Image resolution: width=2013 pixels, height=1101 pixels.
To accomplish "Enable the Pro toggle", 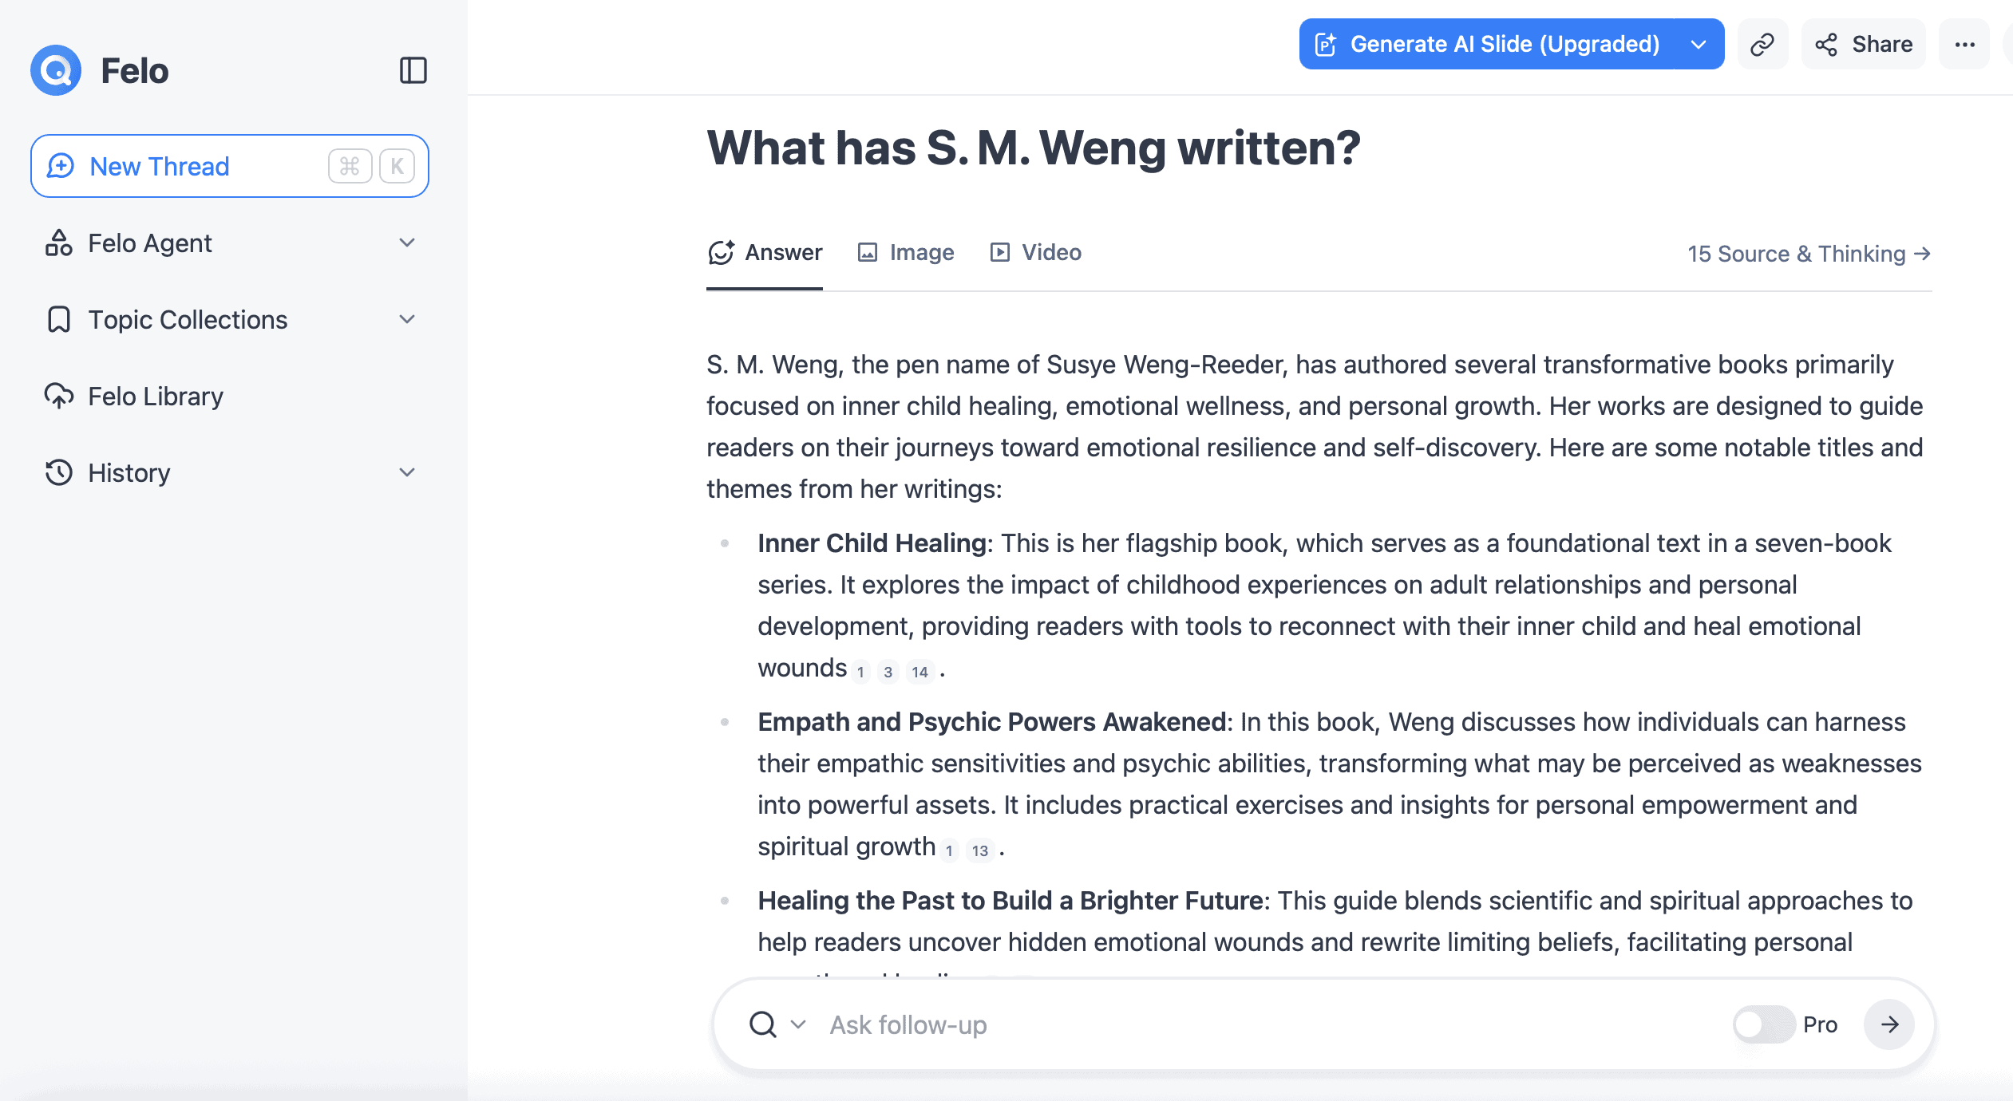I will (1763, 1024).
